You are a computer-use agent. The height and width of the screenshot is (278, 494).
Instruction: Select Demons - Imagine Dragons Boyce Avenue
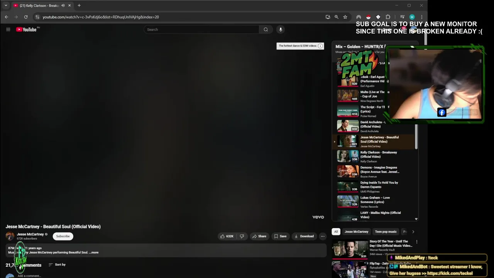pos(373,171)
